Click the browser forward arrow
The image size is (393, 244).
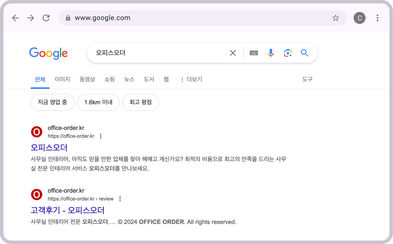[x=30, y=18]
